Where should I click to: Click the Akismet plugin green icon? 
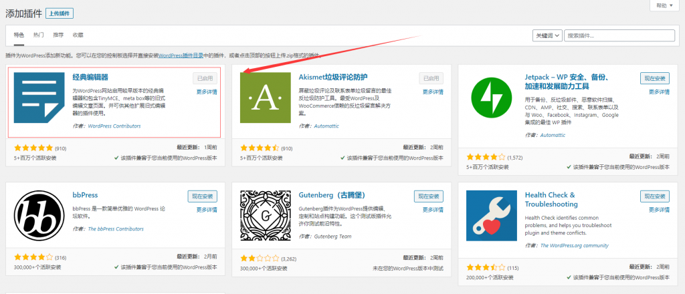point(266,98)
